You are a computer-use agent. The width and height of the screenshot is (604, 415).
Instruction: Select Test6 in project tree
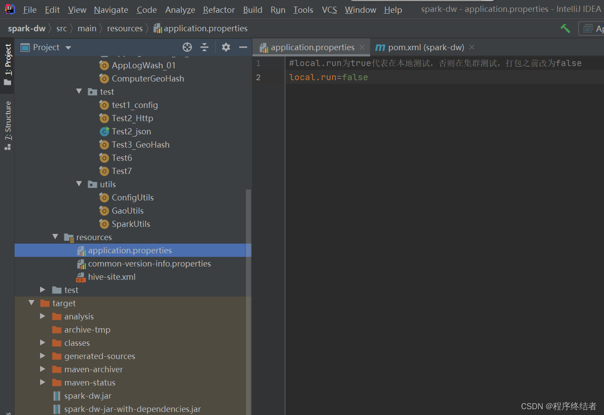(x=122, y=158)
